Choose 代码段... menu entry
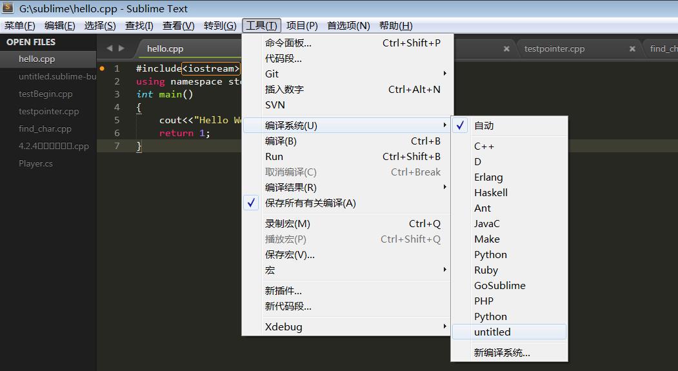This screenshot has width=678, height=371. 348,58
